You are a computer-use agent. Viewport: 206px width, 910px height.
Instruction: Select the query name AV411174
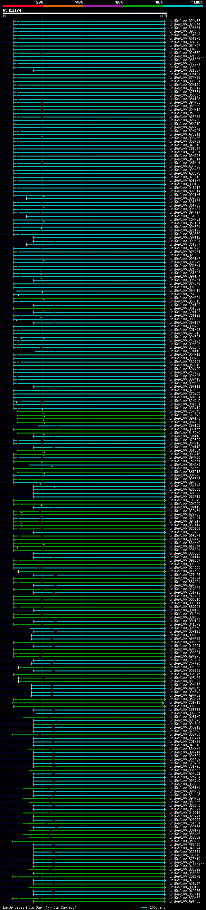pyautogui.click(x=12, y=11)
